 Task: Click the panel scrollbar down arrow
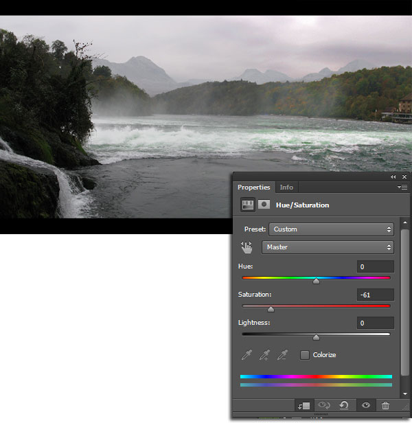405,394
